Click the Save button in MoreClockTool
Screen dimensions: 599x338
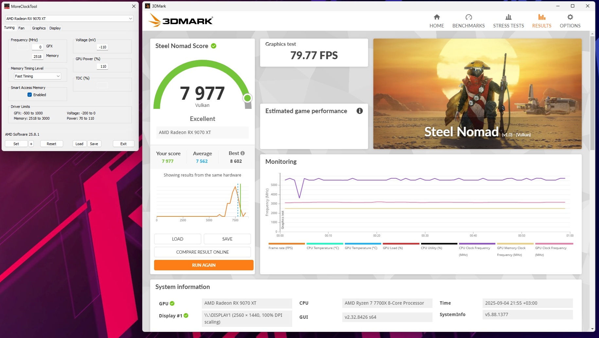[94, 144]
